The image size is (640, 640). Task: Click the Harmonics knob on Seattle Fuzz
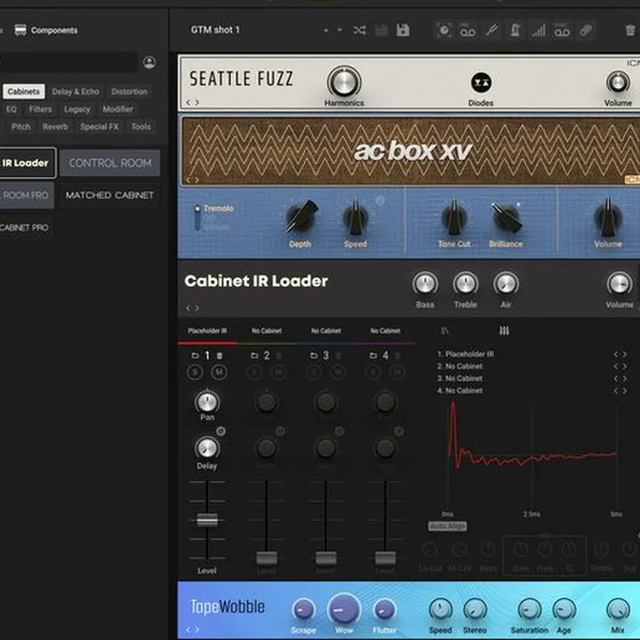(x=344, y=82)
